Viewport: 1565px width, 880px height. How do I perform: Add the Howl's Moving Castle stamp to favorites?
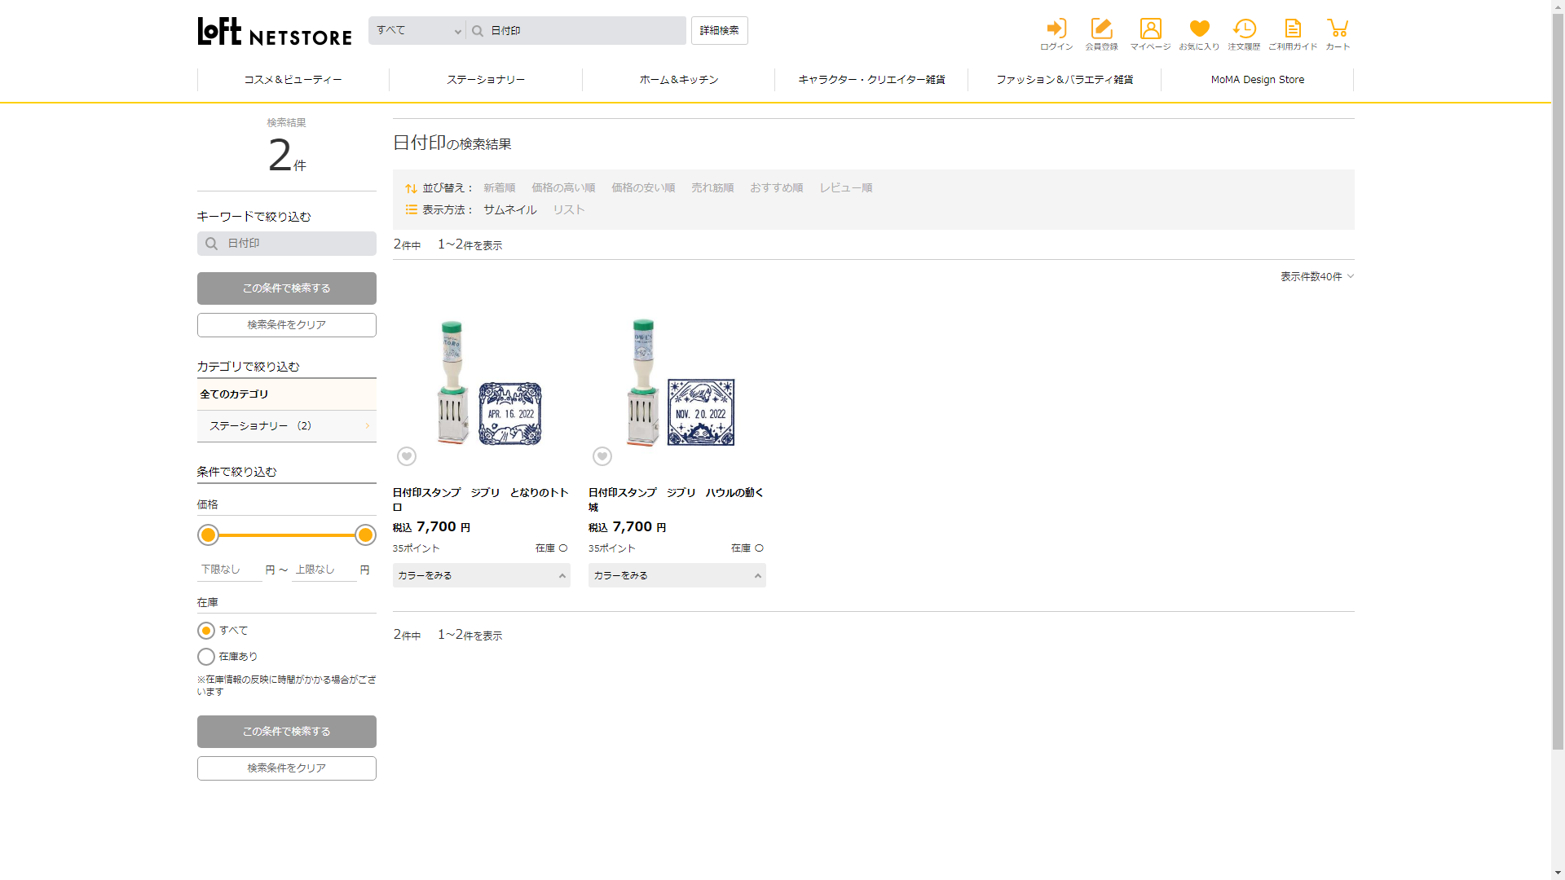[x=602, y=456]
